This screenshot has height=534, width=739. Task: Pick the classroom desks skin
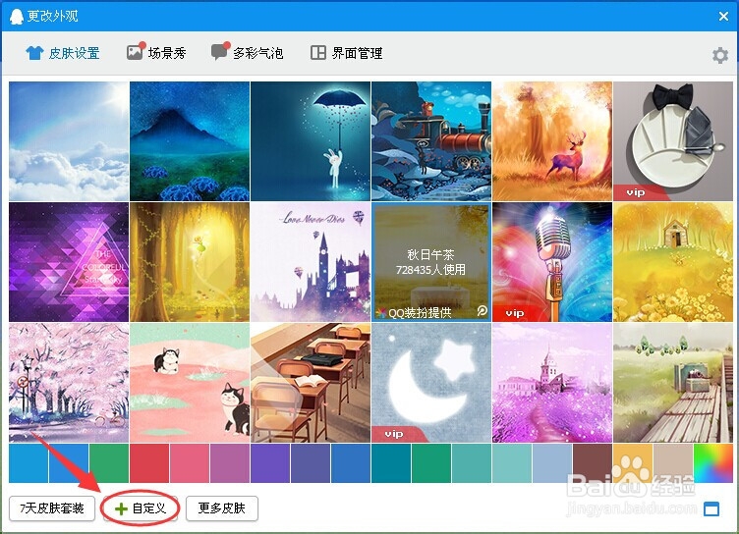coord(311,383)
